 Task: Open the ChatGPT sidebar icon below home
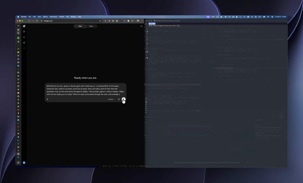(24, 32)
